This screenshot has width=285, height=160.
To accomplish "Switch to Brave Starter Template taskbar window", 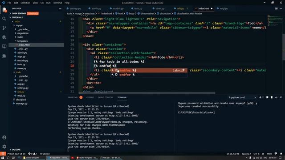I will click(x=87, y=158).
